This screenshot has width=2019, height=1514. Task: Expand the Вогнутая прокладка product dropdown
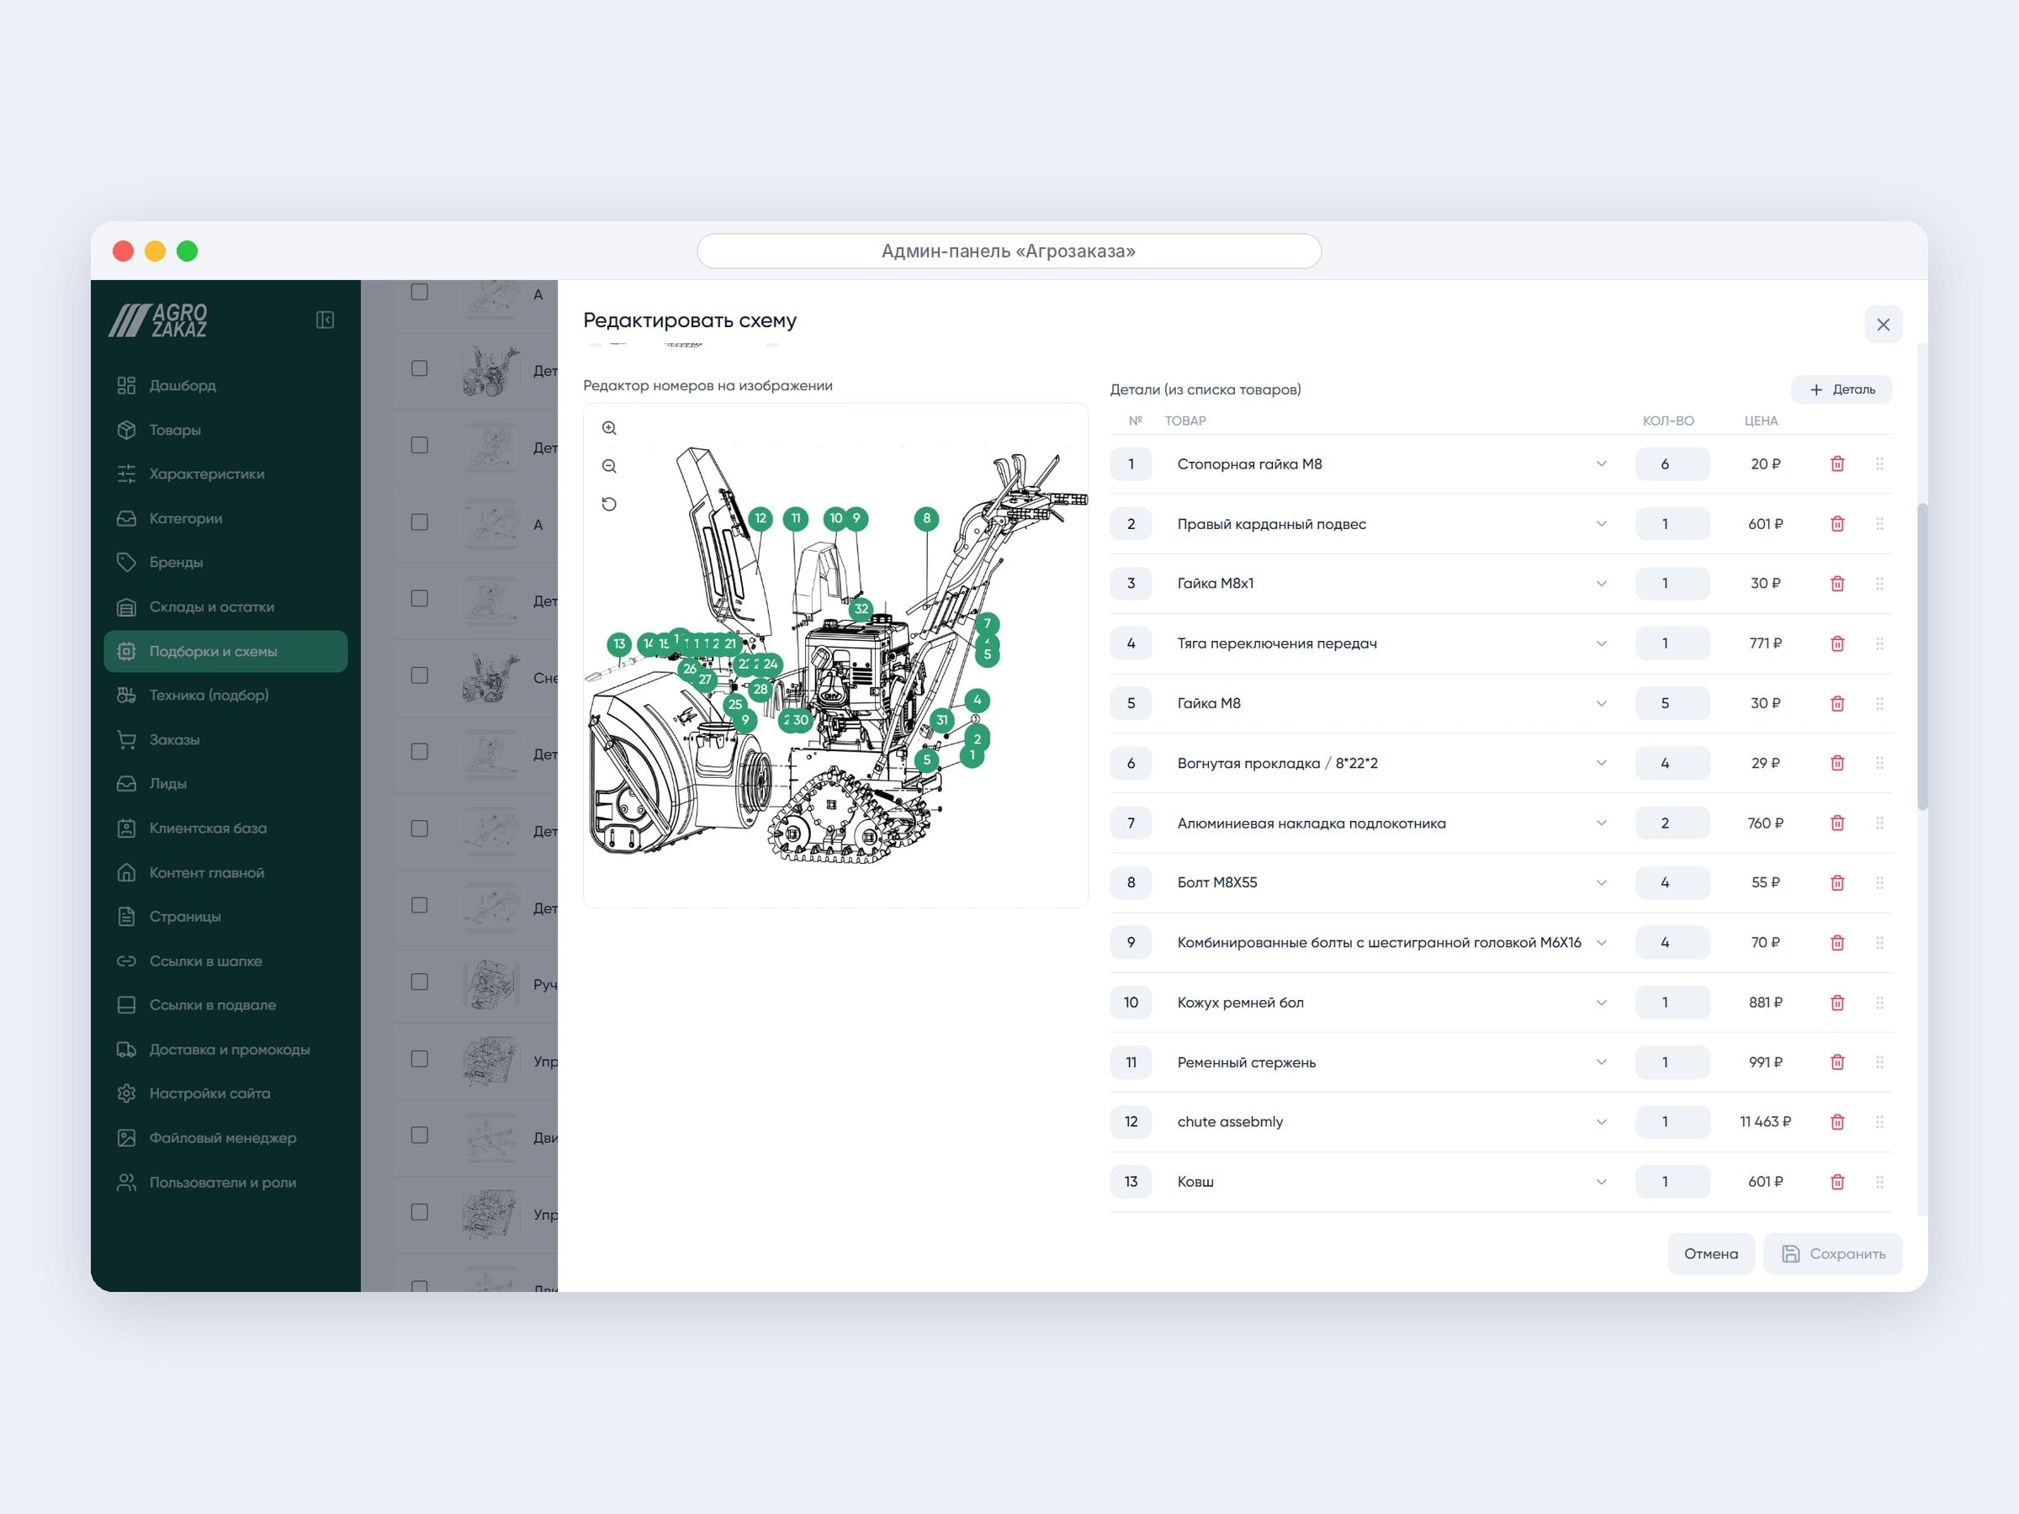pyautogui.click(x=1601, y=763)
